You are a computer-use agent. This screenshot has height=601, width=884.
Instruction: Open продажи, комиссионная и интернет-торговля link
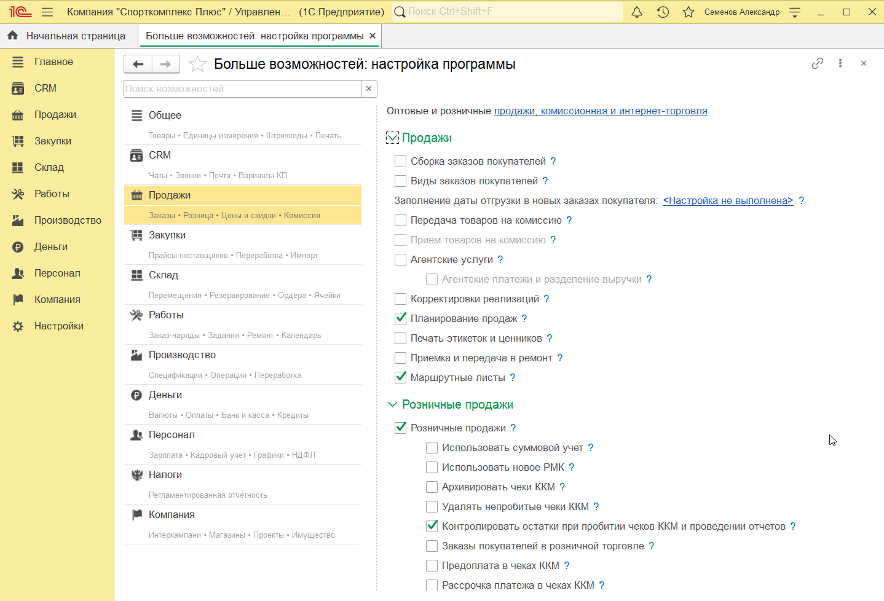point(601,111)
